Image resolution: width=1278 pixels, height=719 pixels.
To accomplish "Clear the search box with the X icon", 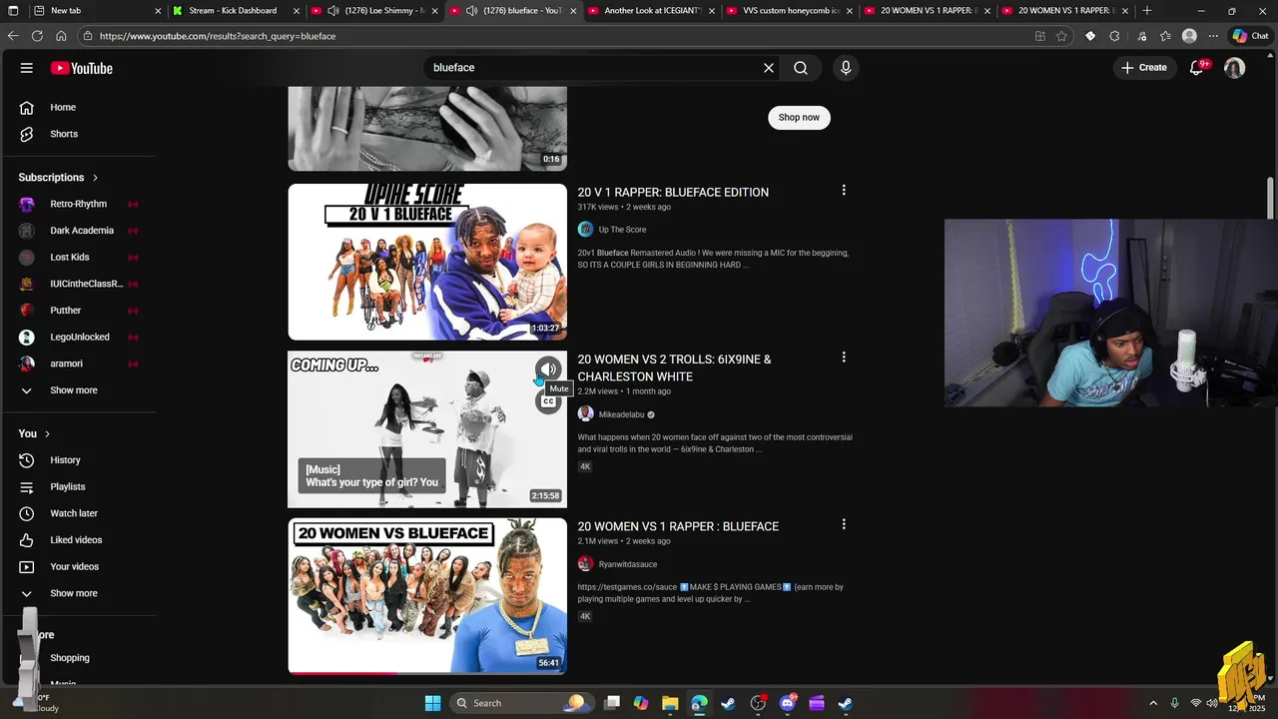I will click(769, 68).
